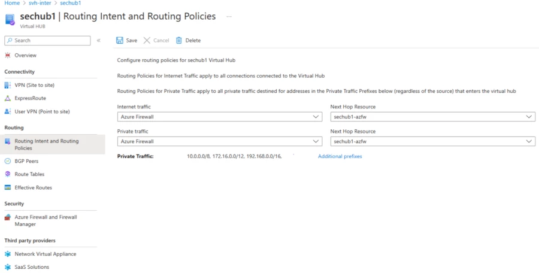
Task: Click the 10.0.0.0/8 prefix text
Action: (x=198, y=156)
